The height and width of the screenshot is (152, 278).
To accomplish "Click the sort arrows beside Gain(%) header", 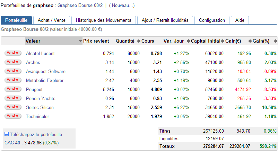I will tap(275, 41).
